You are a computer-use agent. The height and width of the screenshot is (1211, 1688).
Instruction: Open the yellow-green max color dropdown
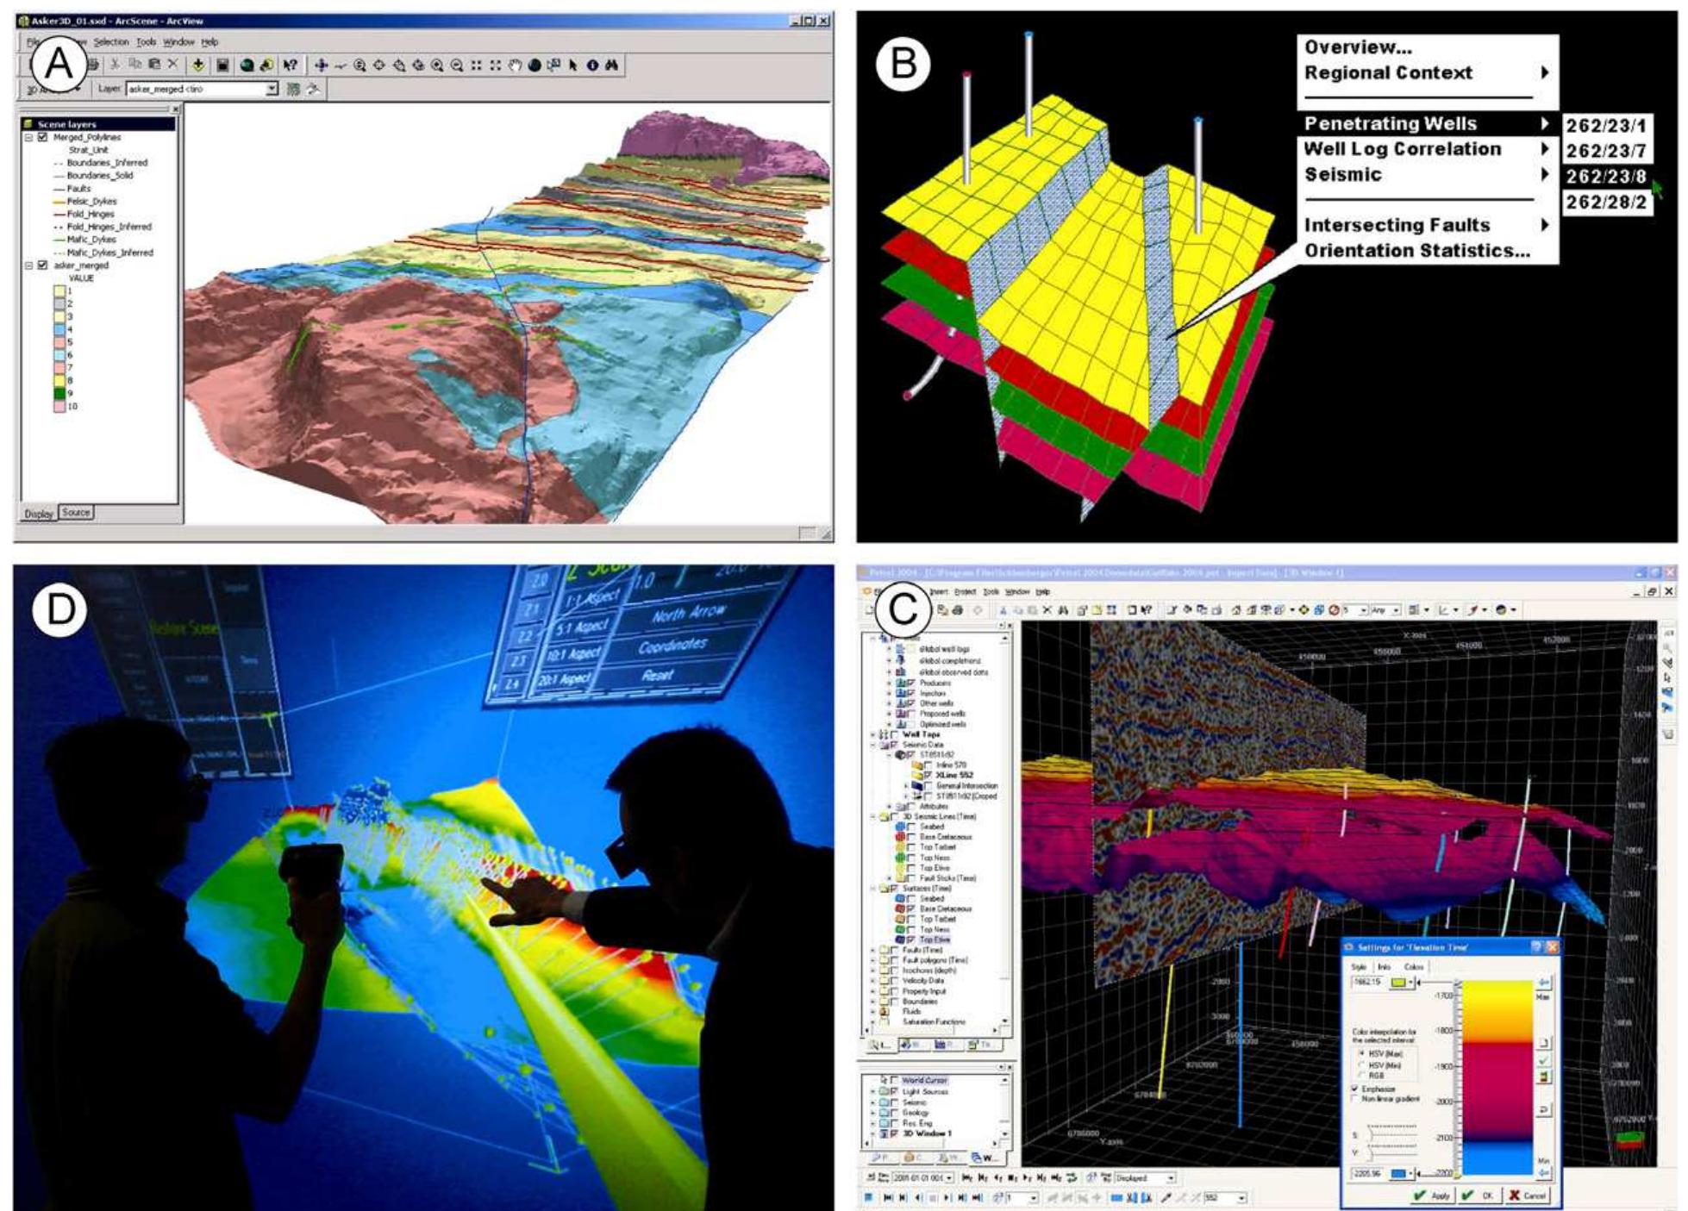(1410, 983)
